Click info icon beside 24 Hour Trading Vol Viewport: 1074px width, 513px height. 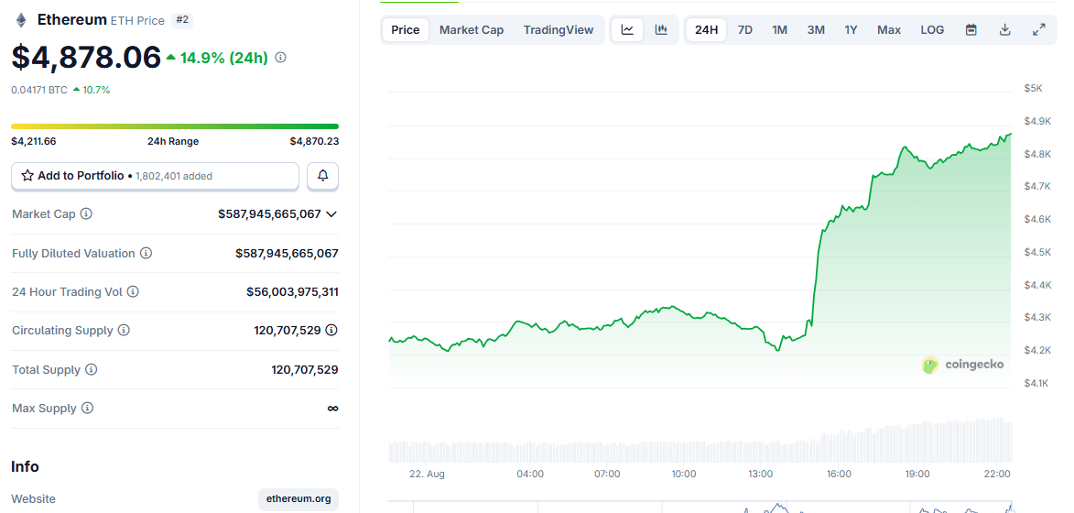click(x=133, y=292)
